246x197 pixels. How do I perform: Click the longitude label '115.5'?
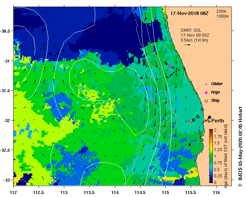(191, 192)
